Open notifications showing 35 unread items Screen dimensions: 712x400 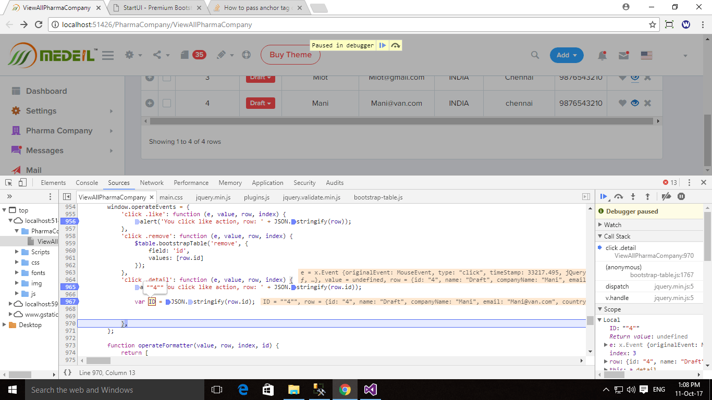coord(200,54)
